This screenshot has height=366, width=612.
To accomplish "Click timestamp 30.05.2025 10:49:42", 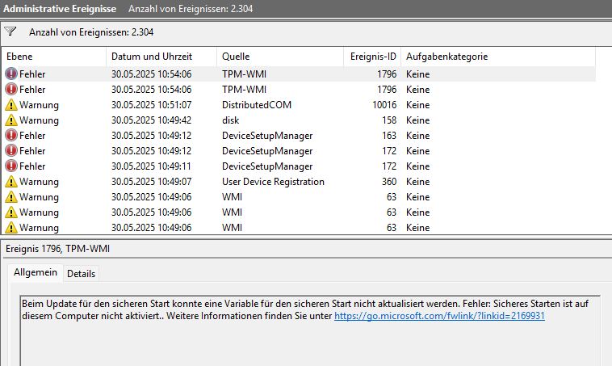I will tap(152, 120).
